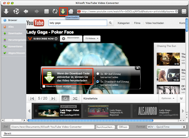Stop page loading with square icon
The image size is (189, 138).
tap(46, 12)
